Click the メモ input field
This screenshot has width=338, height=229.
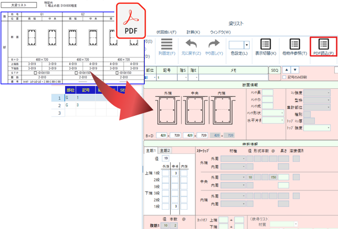(233, 77)
